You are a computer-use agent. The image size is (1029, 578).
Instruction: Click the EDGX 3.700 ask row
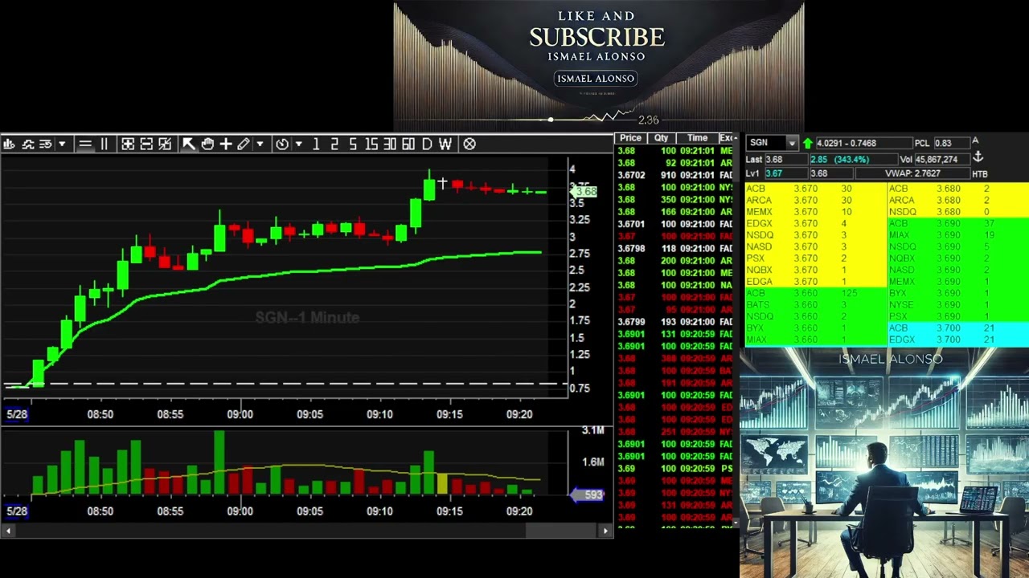tap(957, 340)
